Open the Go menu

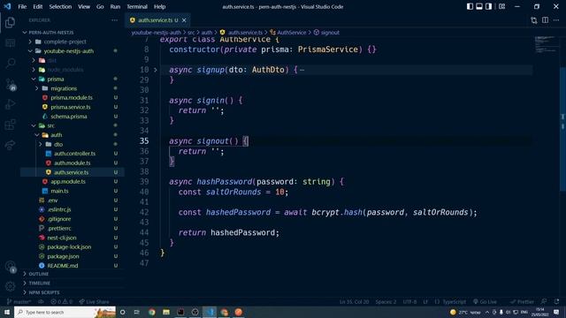pyautogui.click(x=100, y=6)
